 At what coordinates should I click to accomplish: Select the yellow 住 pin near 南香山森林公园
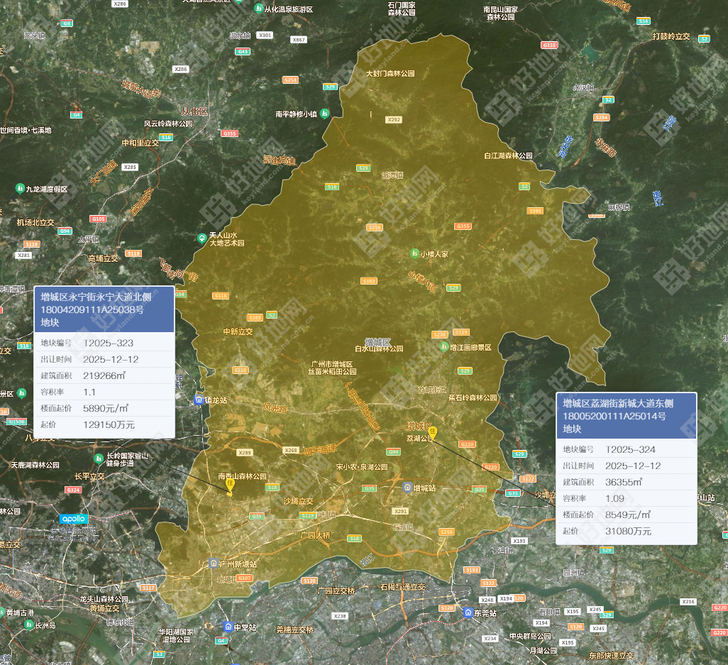pos(229,485)
